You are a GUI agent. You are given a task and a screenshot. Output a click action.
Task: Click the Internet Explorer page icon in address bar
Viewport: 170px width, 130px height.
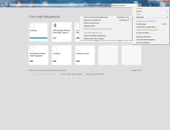[11, 5]
